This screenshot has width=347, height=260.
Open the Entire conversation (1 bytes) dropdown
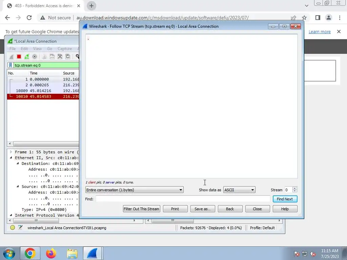134,190
